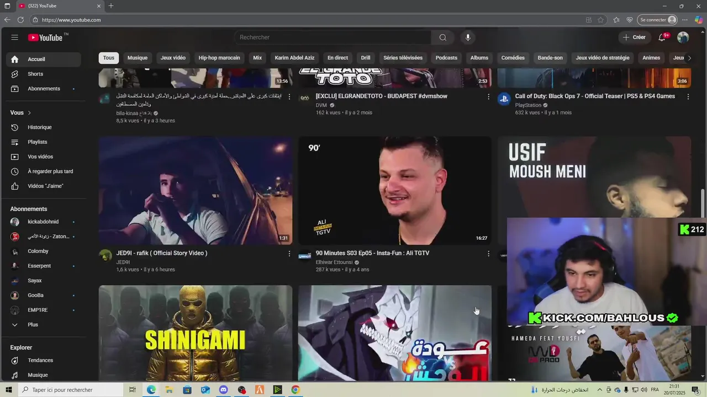
Task: Open Chrome from the taskbar
Action: 296,390
